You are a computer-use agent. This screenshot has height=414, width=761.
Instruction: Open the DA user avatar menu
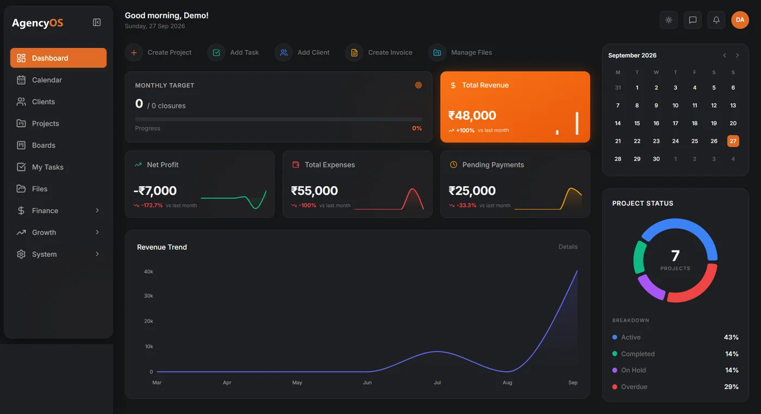[740, 20]
